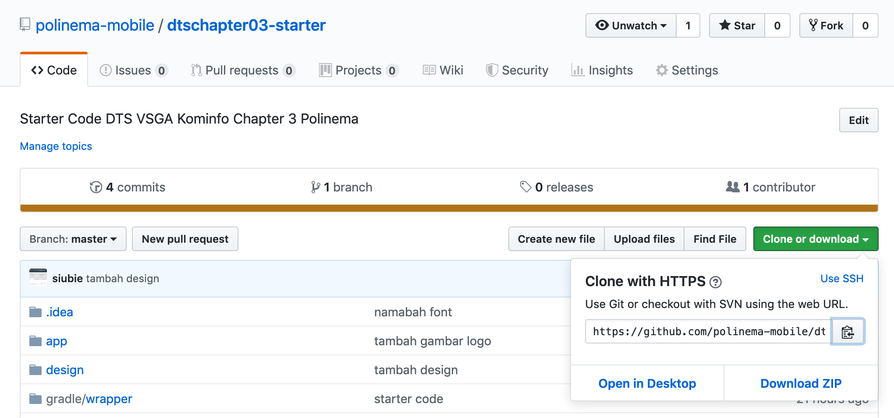Click the branch icon next to 1 branch

(x=316, y=187)
